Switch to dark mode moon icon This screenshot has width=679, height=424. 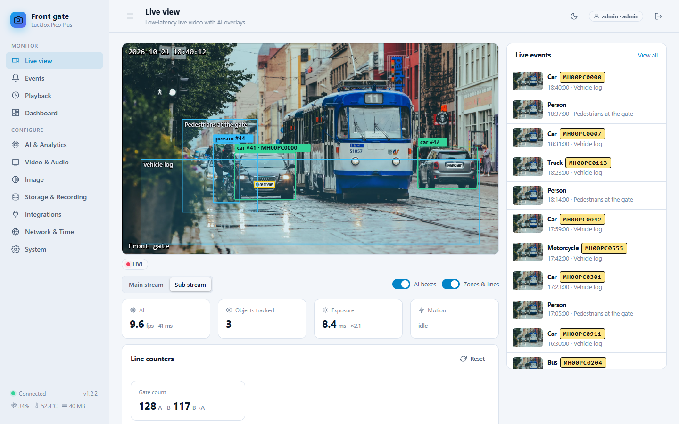tap(574, 16)
